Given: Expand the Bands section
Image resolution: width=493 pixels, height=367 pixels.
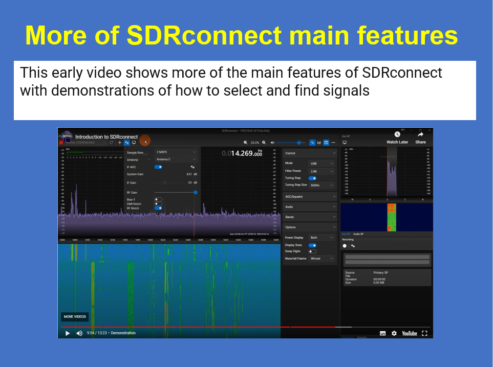Looking at the screenshot, I should [310, 217].
